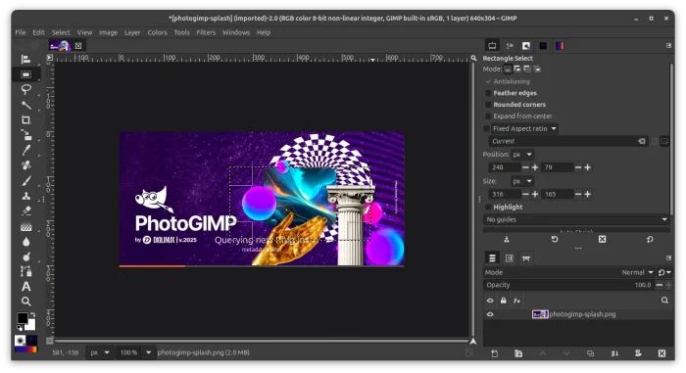Screen dimensions: 686x373
Task: Switch to the Paths tab
Action: 526,258
